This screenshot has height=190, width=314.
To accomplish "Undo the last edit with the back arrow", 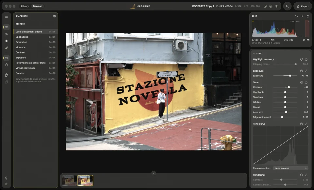I will click(x=296, y=16).
